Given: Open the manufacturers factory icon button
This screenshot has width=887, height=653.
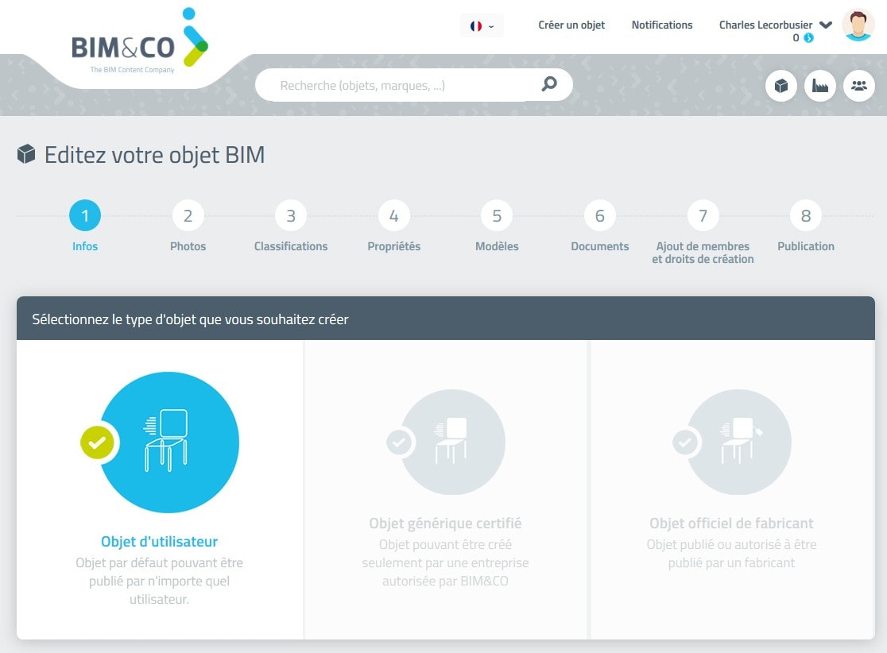Looking at the screenshot, I should click(820, 86).
